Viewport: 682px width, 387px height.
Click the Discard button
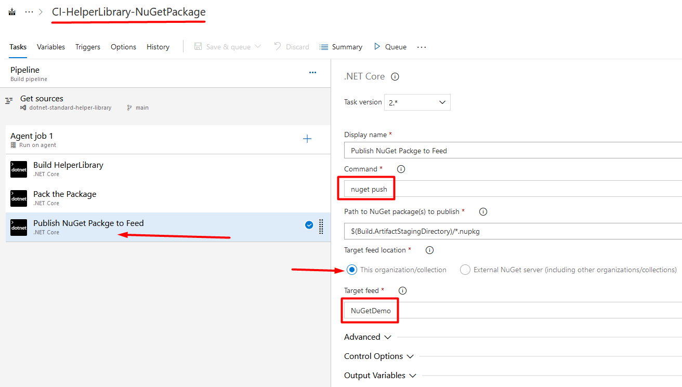click(x=292, y=47)
